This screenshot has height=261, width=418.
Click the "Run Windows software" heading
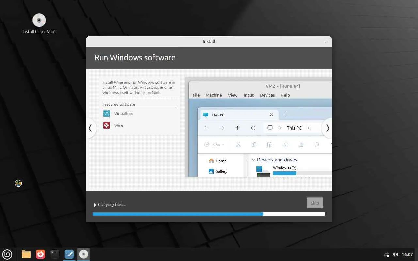click(x=135, y=57)
